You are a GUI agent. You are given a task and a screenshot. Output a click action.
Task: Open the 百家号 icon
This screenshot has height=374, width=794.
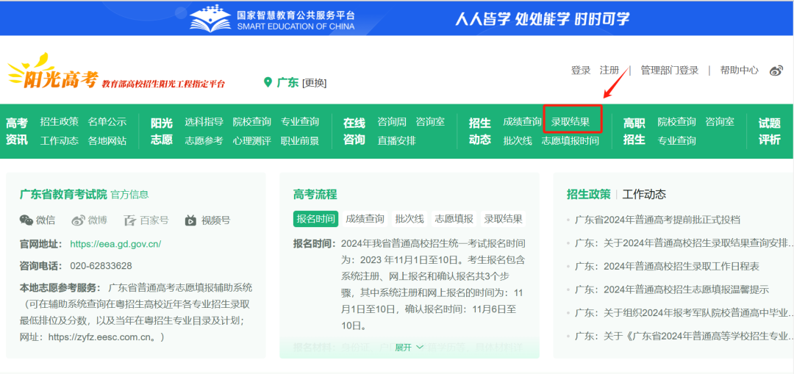point(130,220)
